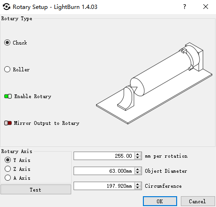Increase mm per rotation with up arrow
The width and height of the screenshot is (216, 207).
coord(138,154)
